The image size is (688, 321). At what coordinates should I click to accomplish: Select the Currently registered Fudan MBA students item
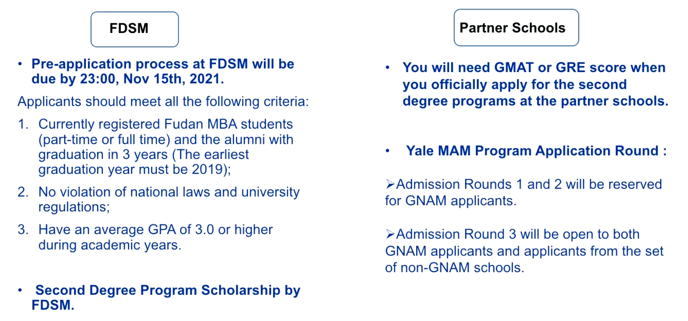point(165,147)
